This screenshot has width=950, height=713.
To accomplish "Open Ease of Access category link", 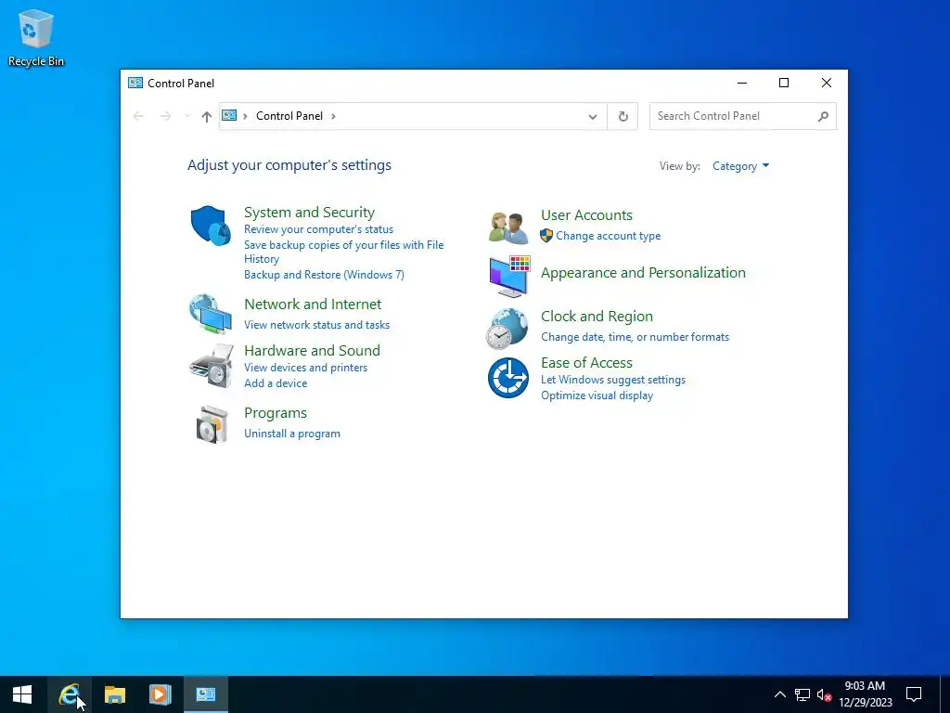I will [x=586, y=363].
